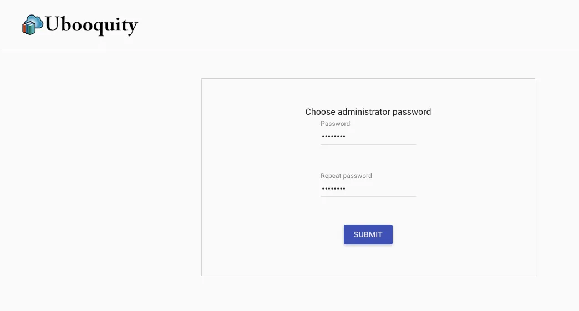Click the Ubooquity cloud and books logo icon
This screenshot has height=311, width=579.
click(33, 25)
